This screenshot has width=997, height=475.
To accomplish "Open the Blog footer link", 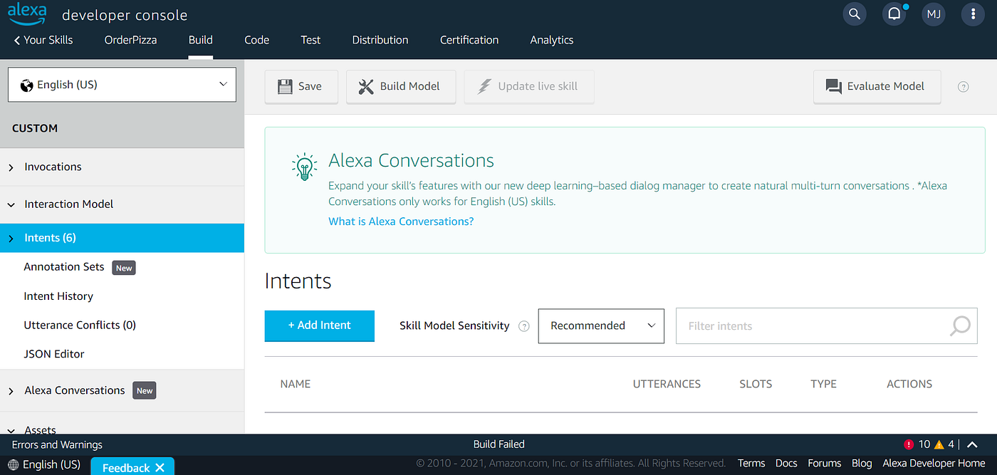I will (862, 464).
